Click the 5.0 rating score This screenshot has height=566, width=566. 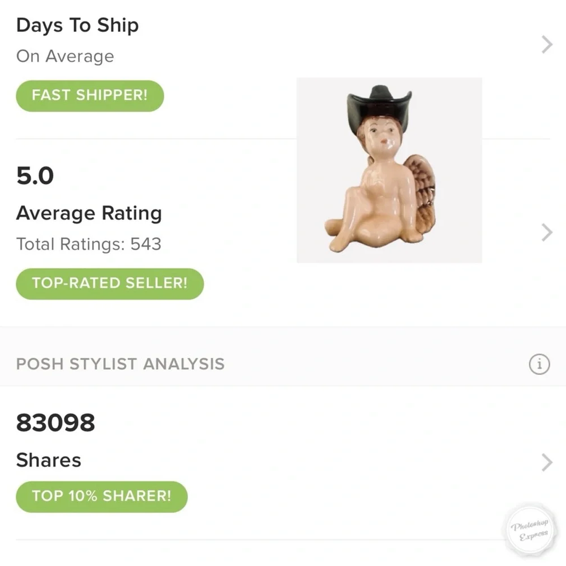point(35,176)
